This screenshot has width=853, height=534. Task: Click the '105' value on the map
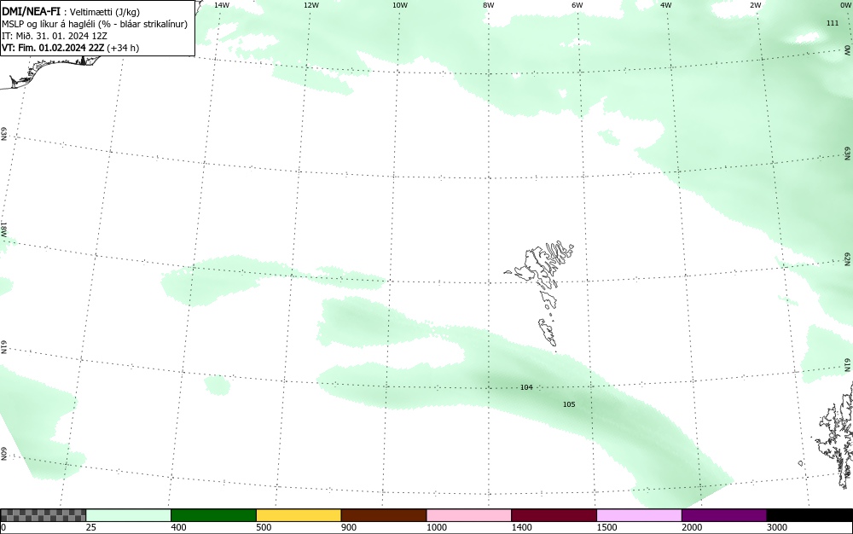568,404
